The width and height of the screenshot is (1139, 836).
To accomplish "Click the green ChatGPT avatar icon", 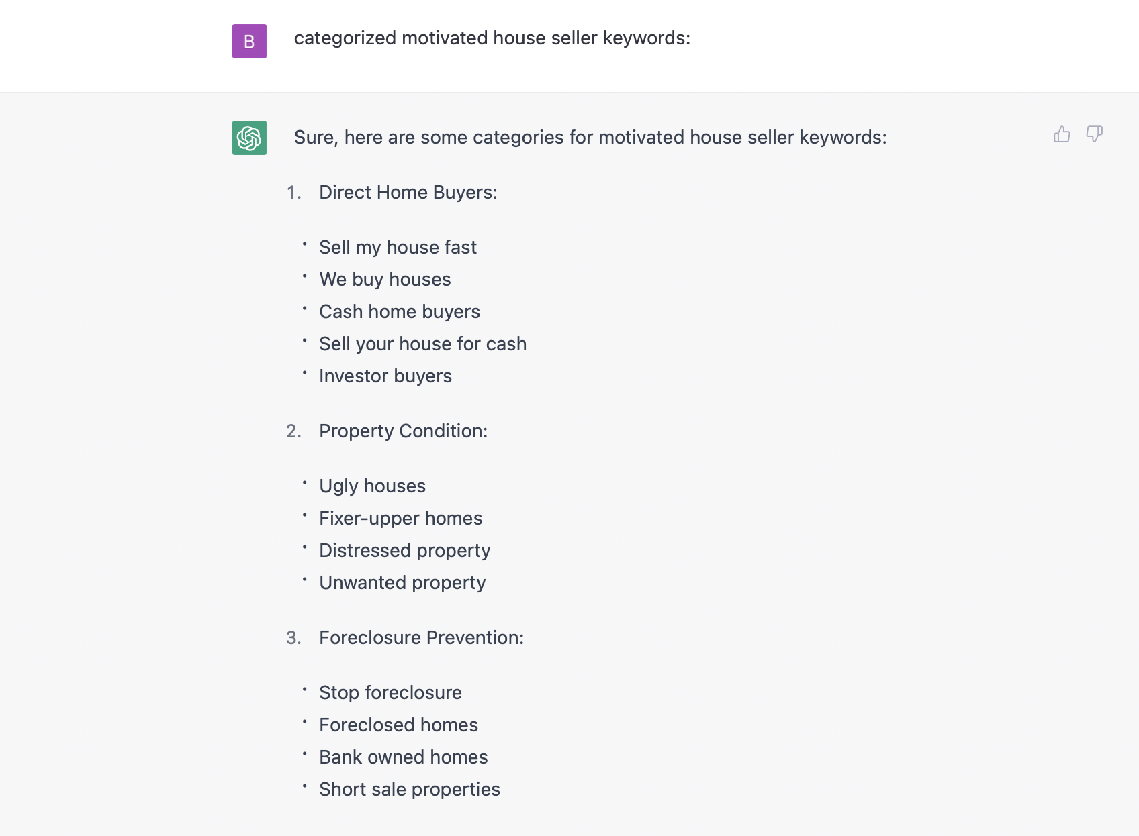I will (x=249, y=138).
